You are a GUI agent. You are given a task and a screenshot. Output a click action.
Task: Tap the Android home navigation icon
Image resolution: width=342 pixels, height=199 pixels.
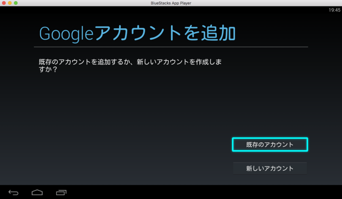(x=37, y=193)
